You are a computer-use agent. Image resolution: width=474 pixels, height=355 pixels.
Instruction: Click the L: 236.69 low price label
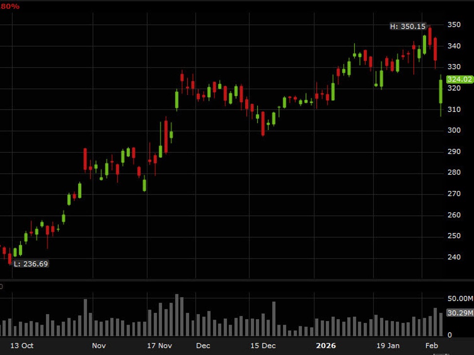click(31, 264)
